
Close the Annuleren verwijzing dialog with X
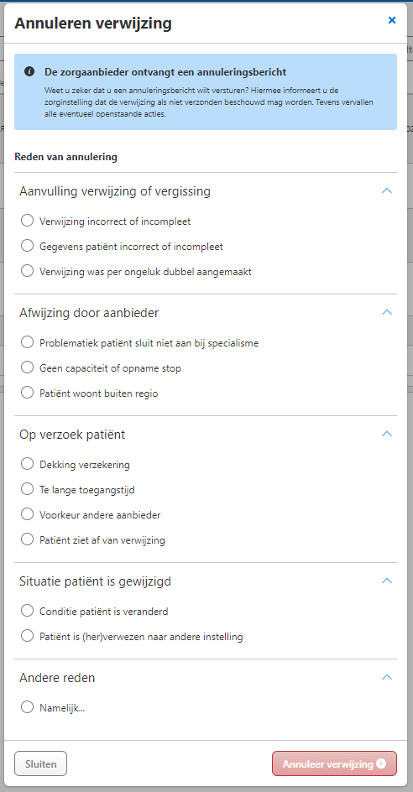tap(392, 20)
